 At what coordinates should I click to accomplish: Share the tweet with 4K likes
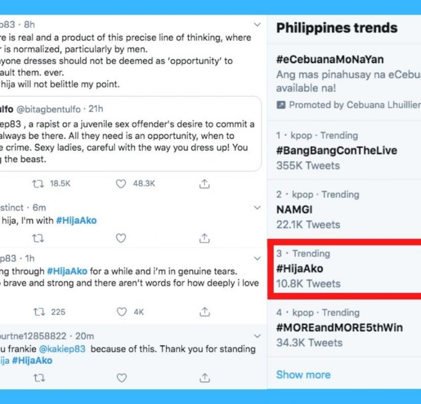[x=204, y=312]
